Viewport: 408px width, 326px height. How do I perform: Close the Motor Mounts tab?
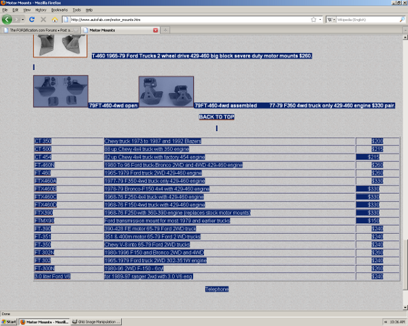[155, 31]
